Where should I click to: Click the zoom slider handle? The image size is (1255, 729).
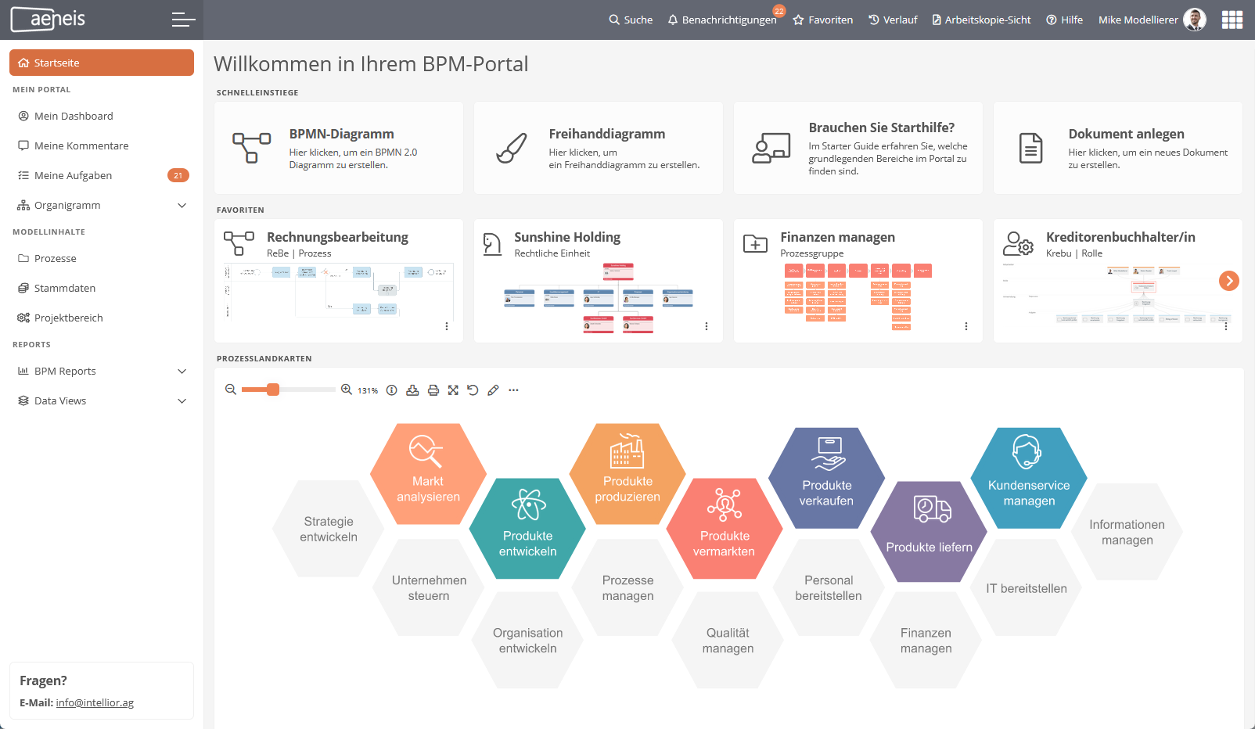coord(273,390)
